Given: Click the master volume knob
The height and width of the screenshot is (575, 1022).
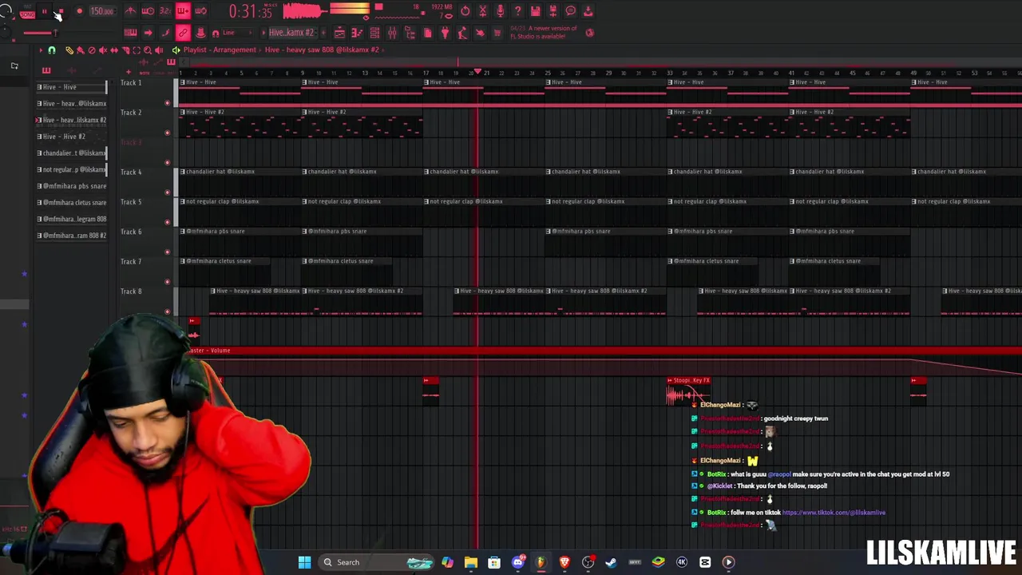Looking at the screenshot, I should (x=6, y=12).
